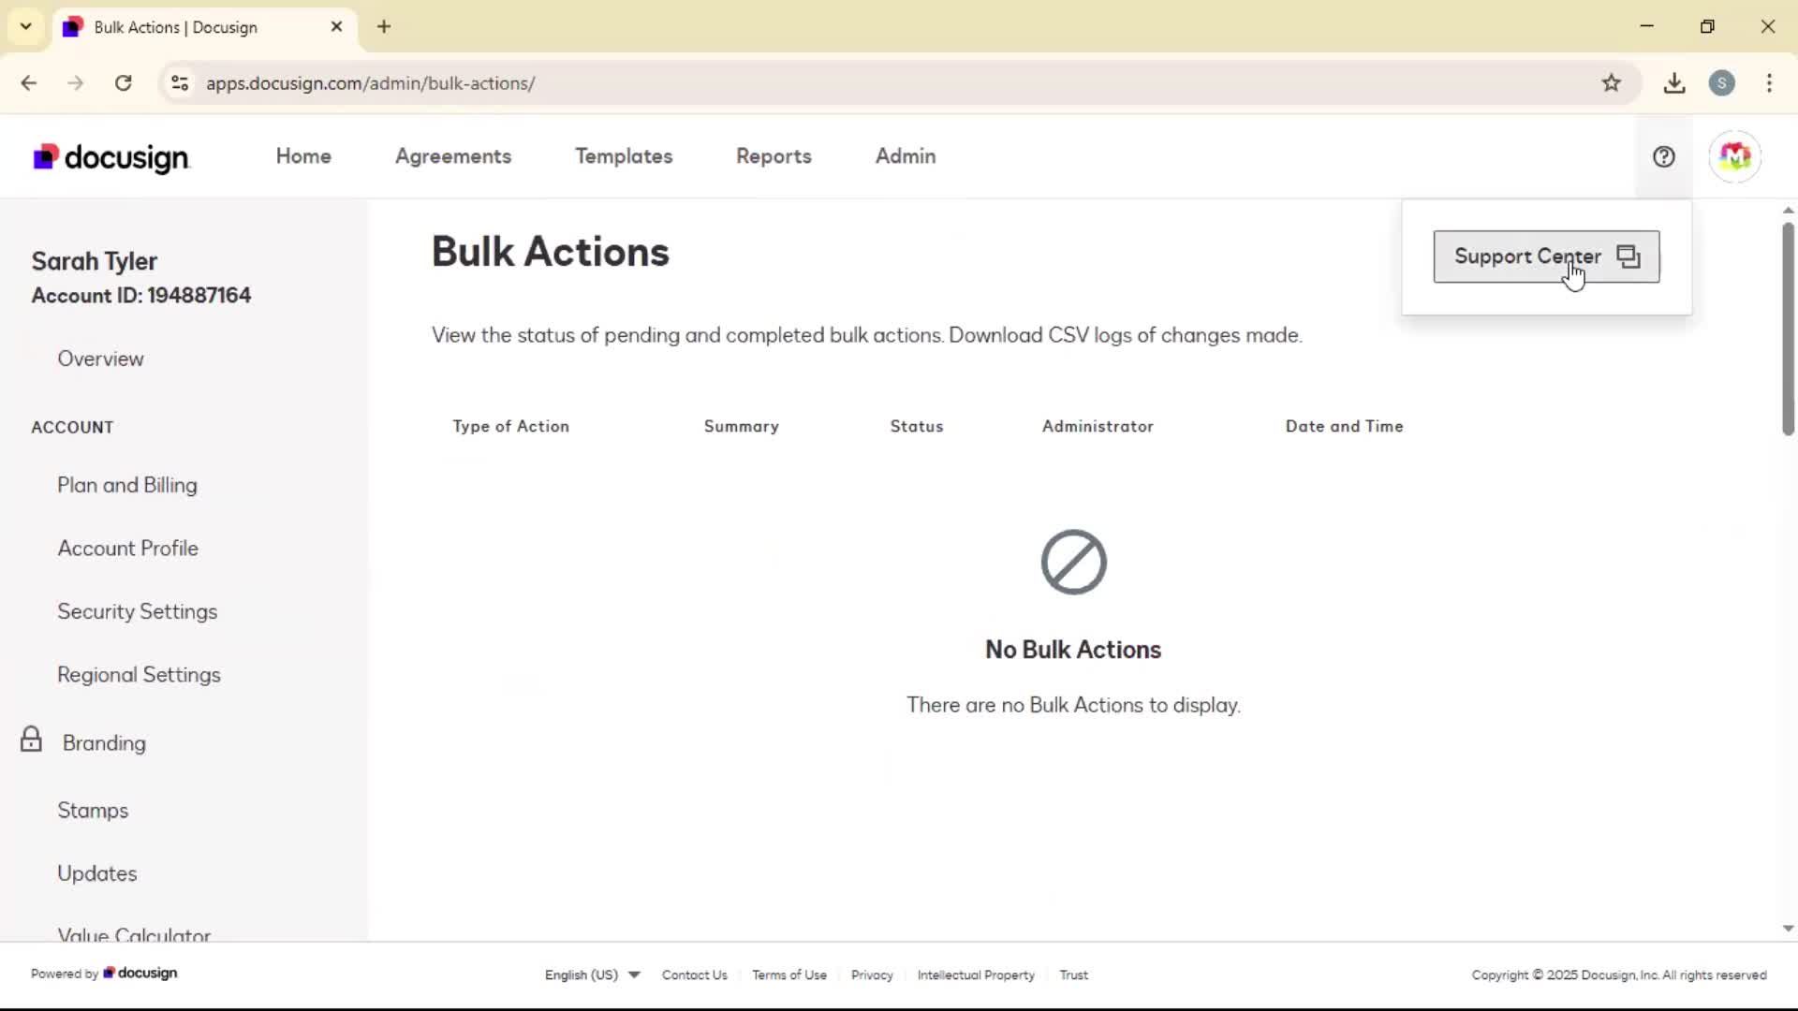Screen dimensions: 1798x1011
Task: Open the Admin tab
Action: click(x=906, y=156)
